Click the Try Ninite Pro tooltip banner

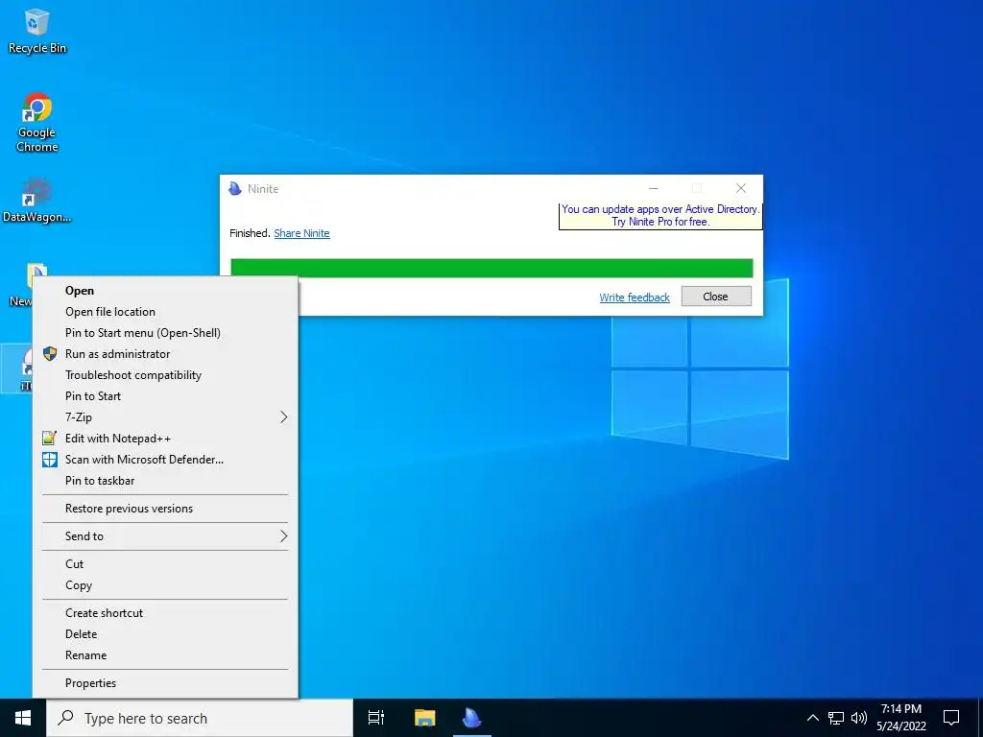coord(660,216)
